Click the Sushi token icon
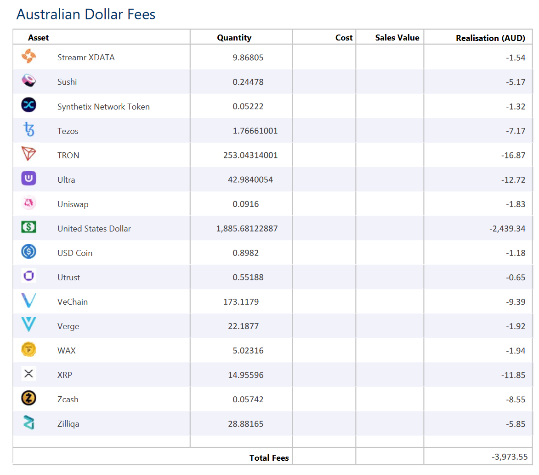 [29, 81]
